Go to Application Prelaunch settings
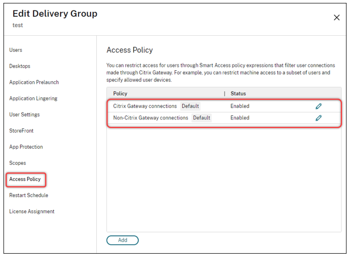Image resolution: width=350 pixels, height=256 pixels. (34, 82)
